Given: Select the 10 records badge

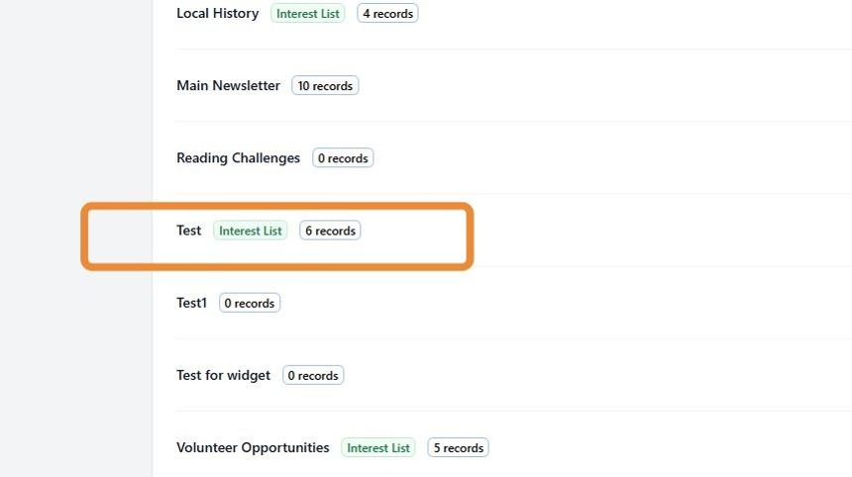Looking at the screenshot, I should [x=325, y=86].
